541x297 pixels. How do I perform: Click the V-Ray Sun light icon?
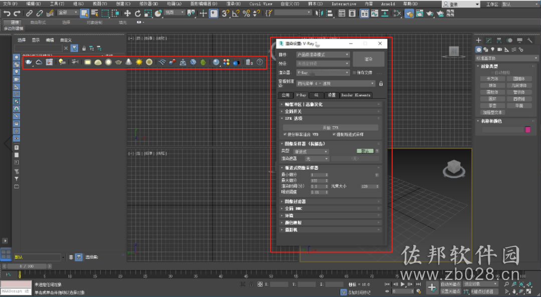coord(139,62)
